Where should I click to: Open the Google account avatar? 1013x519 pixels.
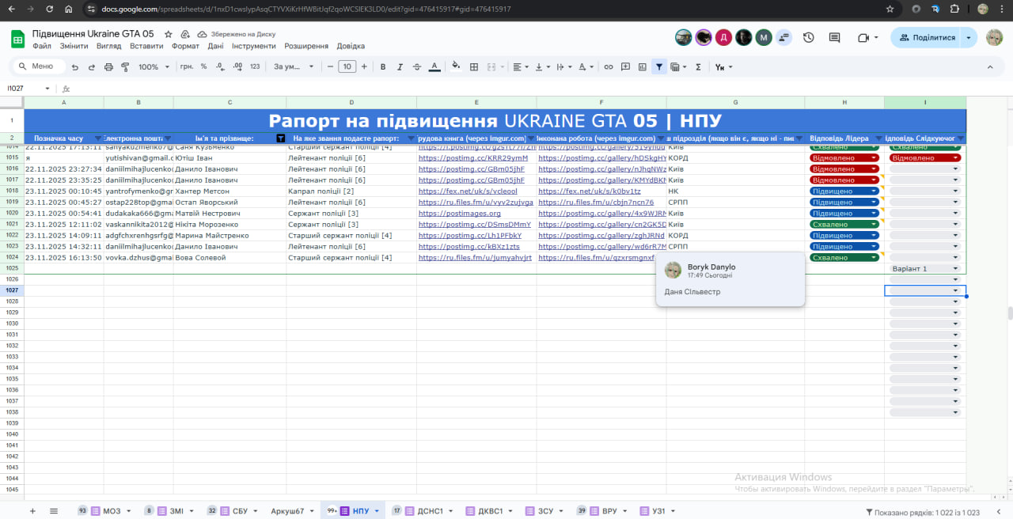[994, 37]
